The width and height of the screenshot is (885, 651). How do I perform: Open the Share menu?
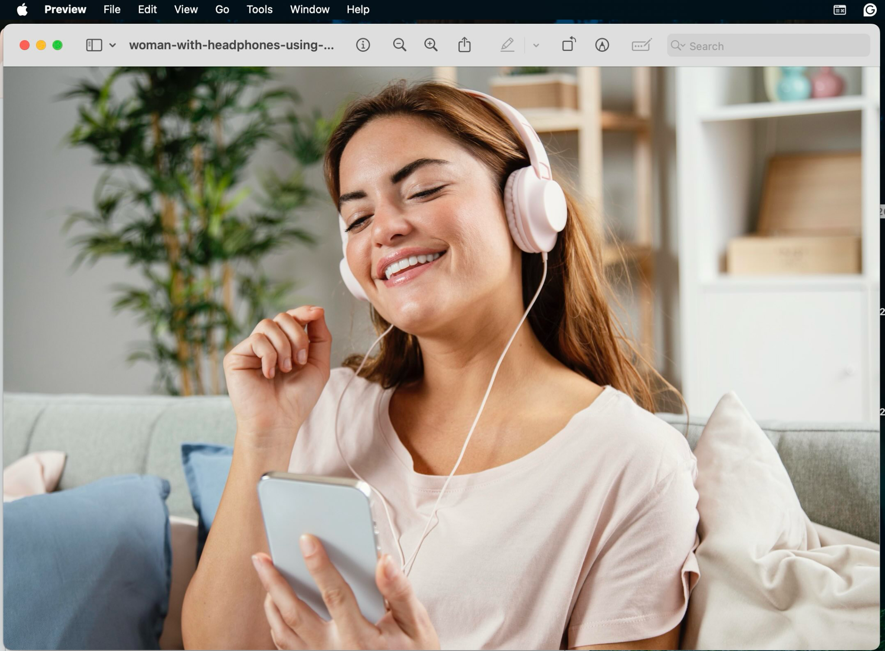465,45
